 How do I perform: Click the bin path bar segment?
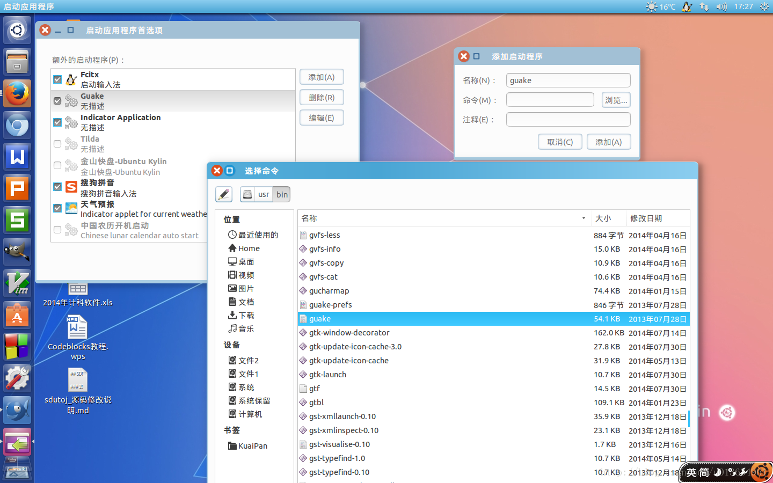pos(282,194)
